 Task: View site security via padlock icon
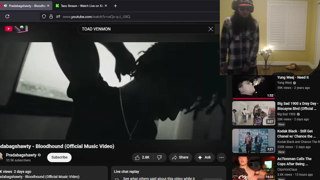(x=51, y=16)
